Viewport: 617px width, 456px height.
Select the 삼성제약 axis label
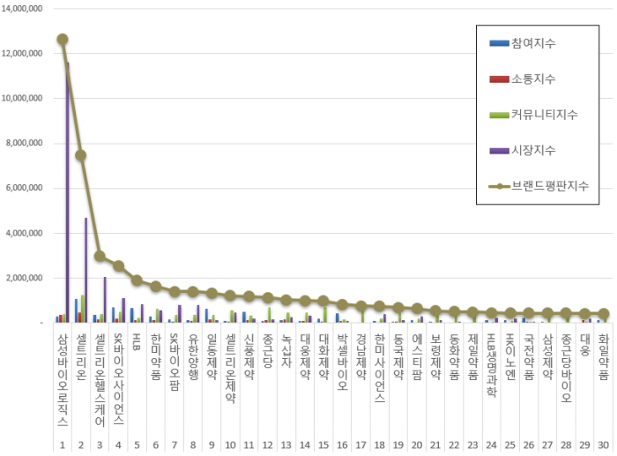click(547, 356)
